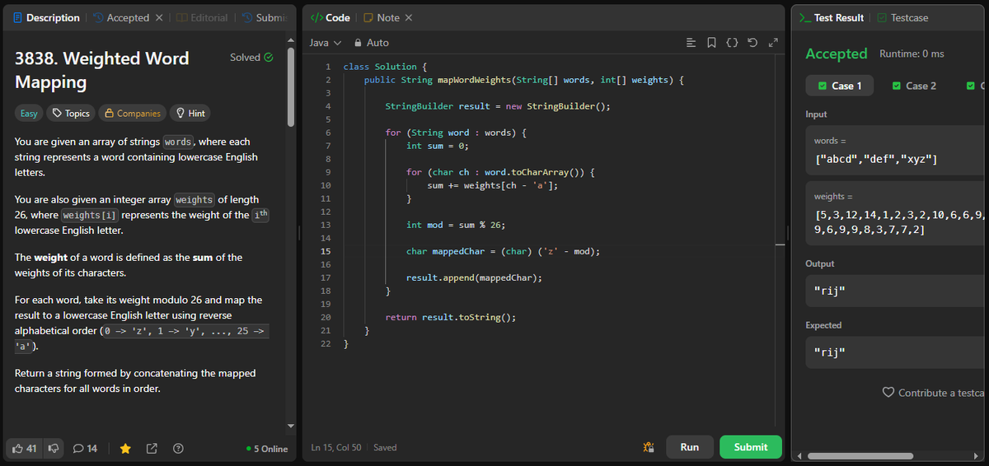Select Case 1 result
Image resolution: width=989 pixels, height=466 pixels.
(x=840, y=86)
